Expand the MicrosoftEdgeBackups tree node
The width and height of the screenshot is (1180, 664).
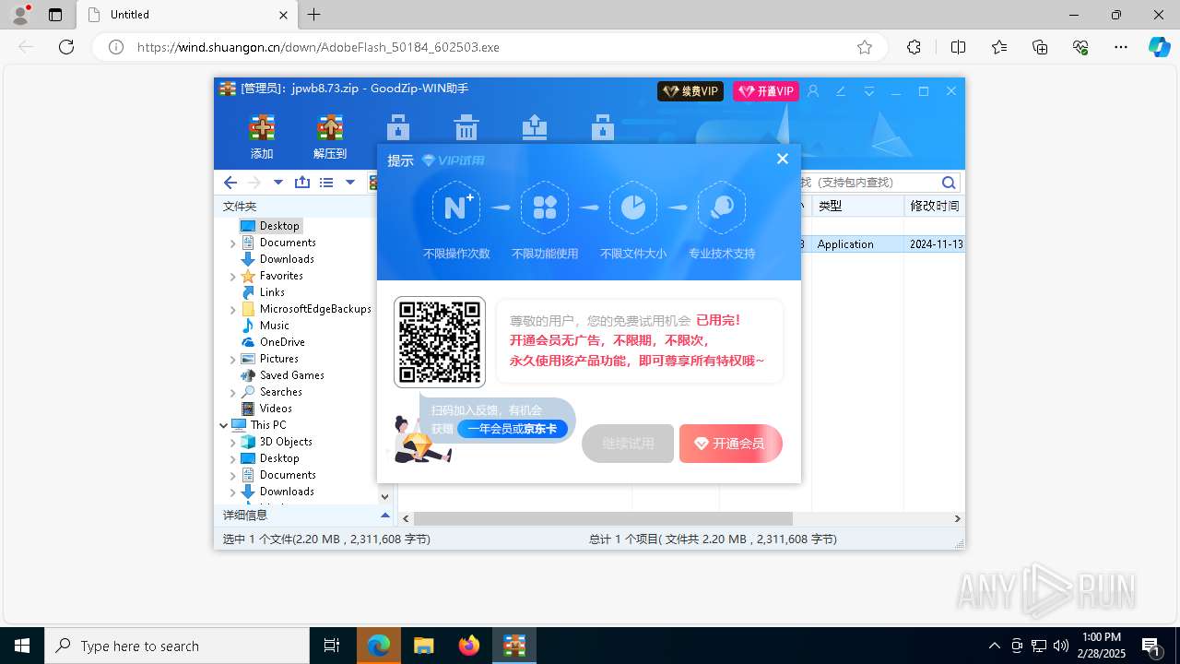click(232, 309)
